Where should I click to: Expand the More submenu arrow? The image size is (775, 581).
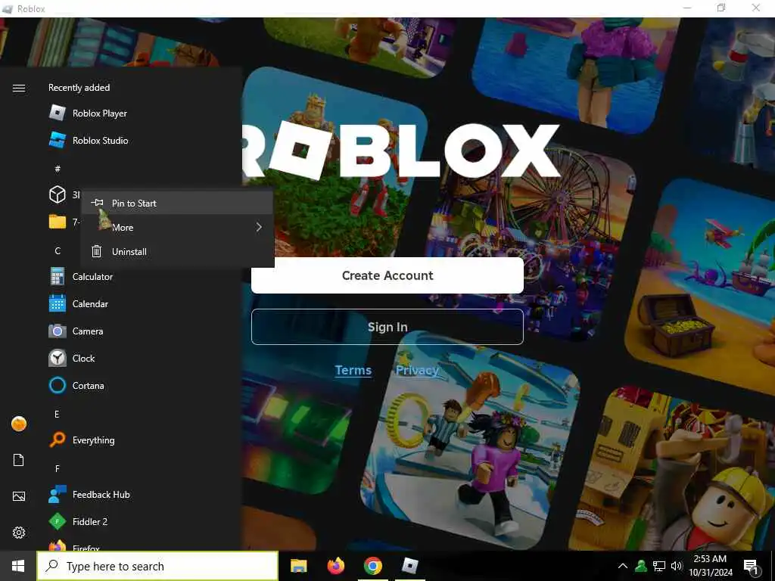click(x=259, y=227)
